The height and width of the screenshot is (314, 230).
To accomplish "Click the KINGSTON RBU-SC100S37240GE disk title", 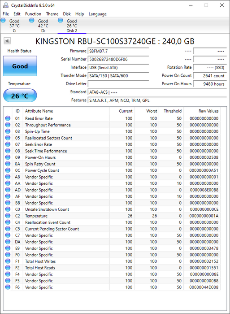I will pos(115,41).
